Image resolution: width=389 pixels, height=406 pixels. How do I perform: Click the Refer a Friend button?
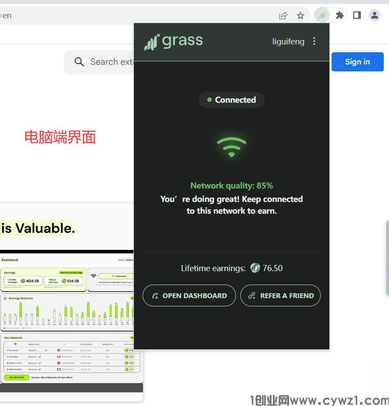(280, 295)
